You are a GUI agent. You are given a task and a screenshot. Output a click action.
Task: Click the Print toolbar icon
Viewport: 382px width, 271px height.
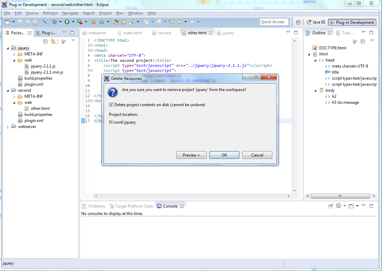[x=35, y=22]
